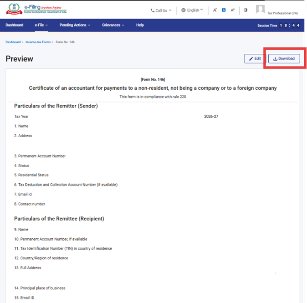Click the e-Filing portal logo
Viewport: 307px width, 303px height.
36,10
